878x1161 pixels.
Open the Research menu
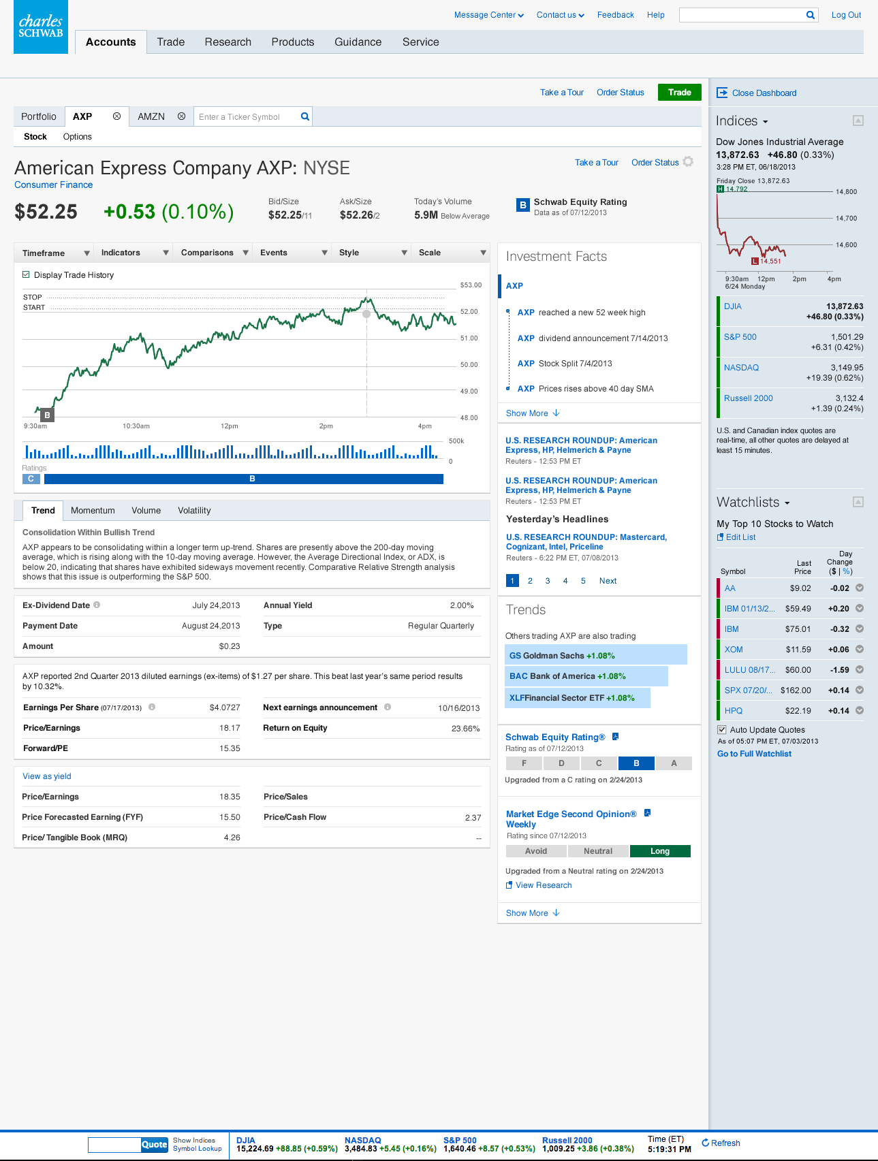click(228, 42)
